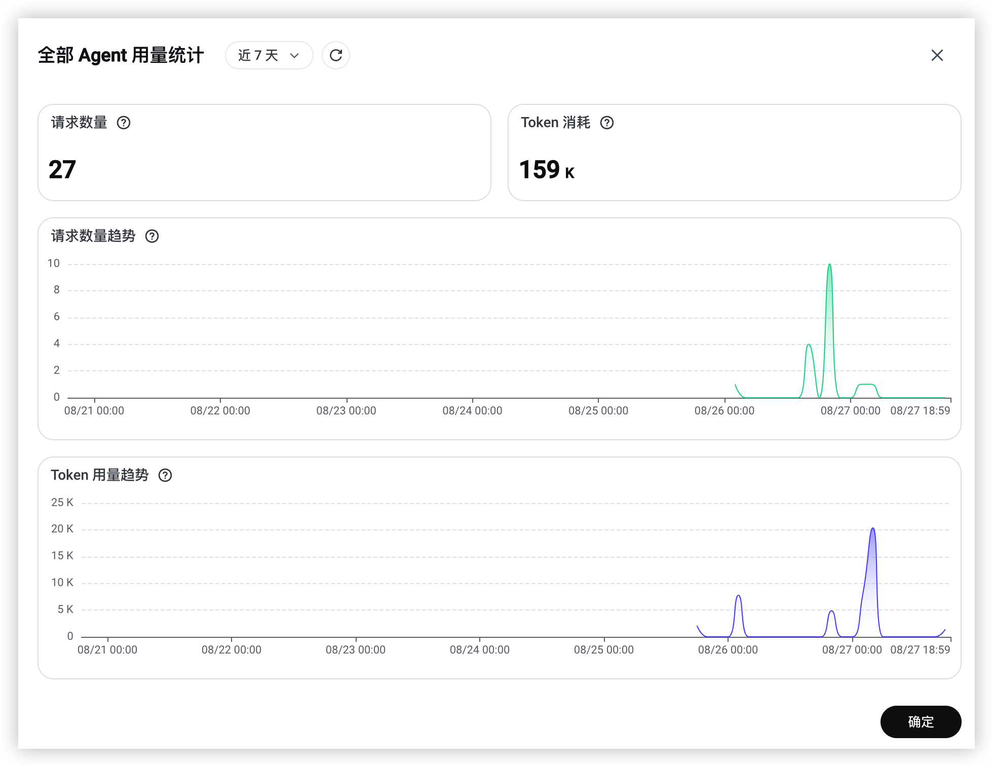Screen dimensions: 993x767
Task: Click the chevron arrow in 近 7 天 selector
Action: click(294, 56)
